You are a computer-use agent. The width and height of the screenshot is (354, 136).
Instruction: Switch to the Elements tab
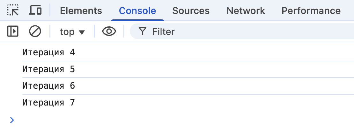pyautogui.click(x=81, y=11)
